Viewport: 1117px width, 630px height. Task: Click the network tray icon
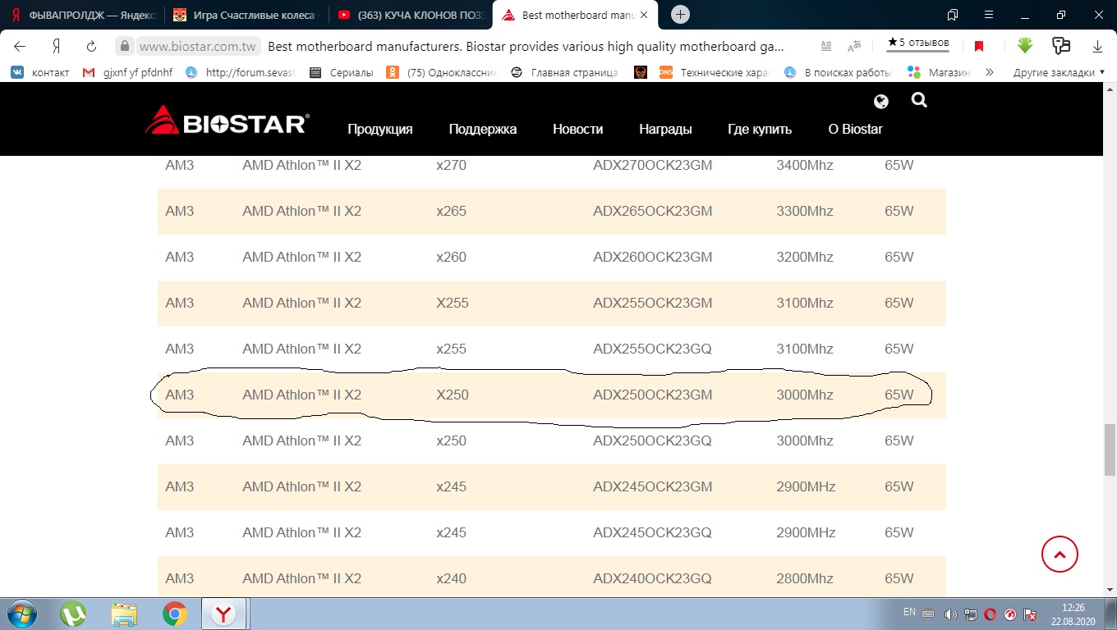click(x=971, y=614)
